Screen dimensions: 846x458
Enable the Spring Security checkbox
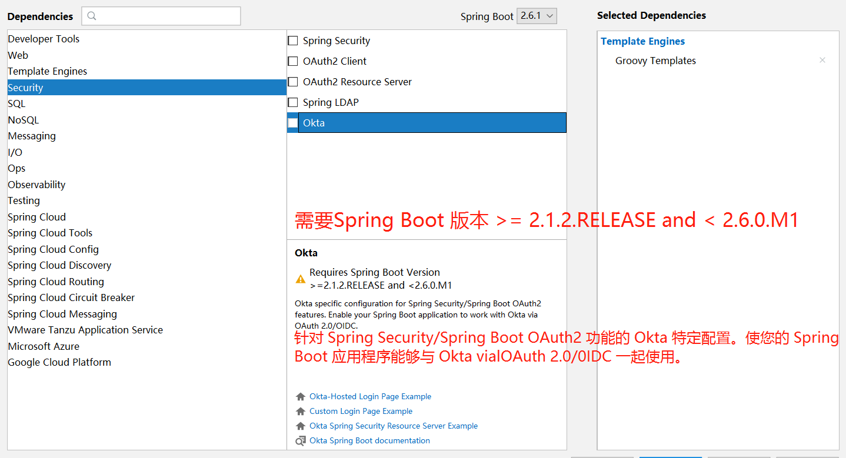tap(293, 41)
